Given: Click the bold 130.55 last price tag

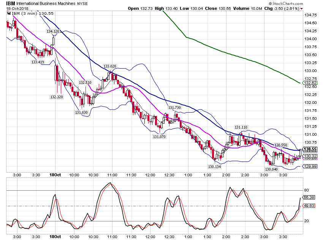Looking at the screenshot, I should [310, 149].
